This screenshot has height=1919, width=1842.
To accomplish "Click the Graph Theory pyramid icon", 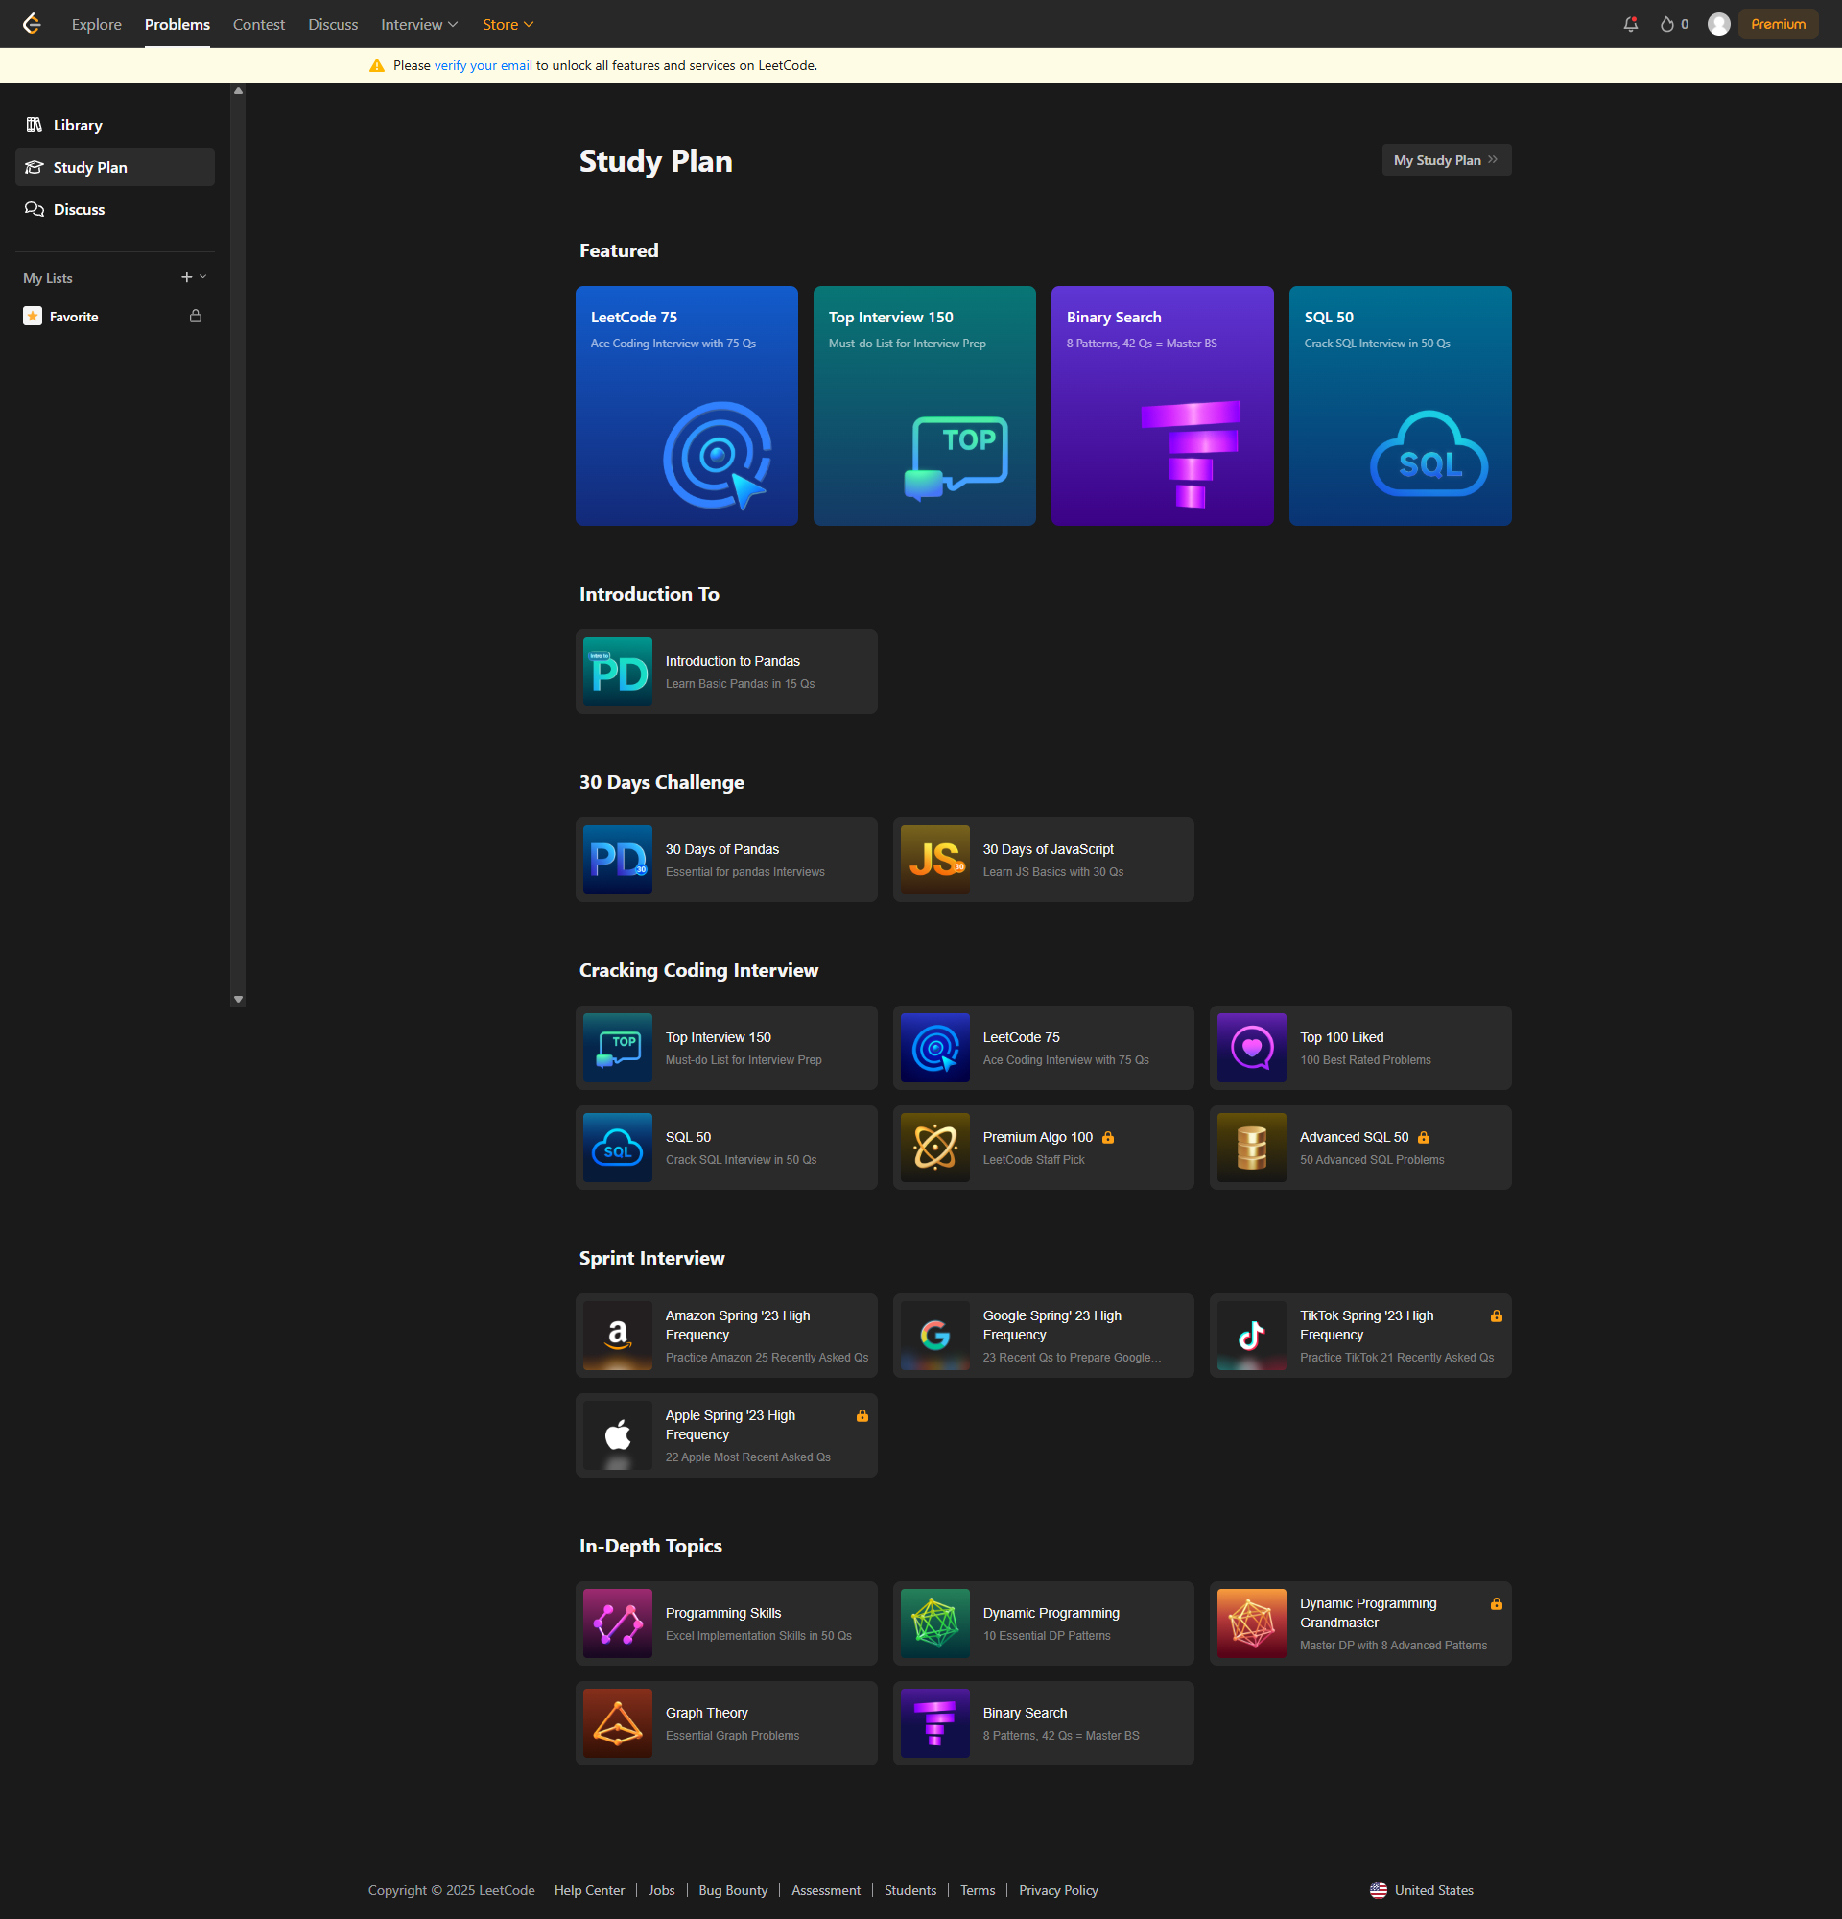I will click(x=618, y=1723).
